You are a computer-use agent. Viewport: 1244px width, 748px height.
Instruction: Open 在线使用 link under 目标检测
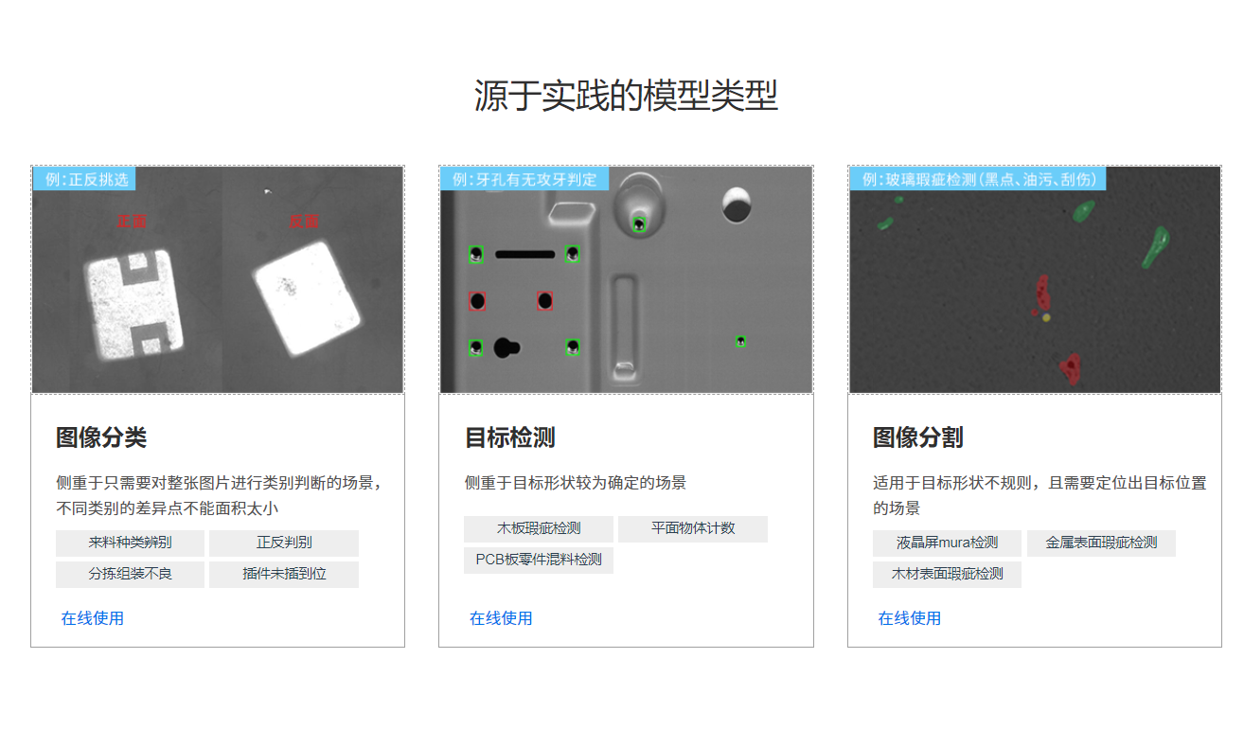tap(501, 618)
